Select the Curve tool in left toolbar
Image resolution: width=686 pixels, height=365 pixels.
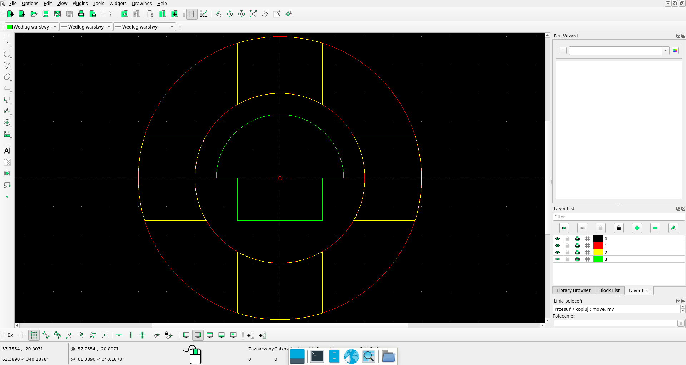pos(8,66)
